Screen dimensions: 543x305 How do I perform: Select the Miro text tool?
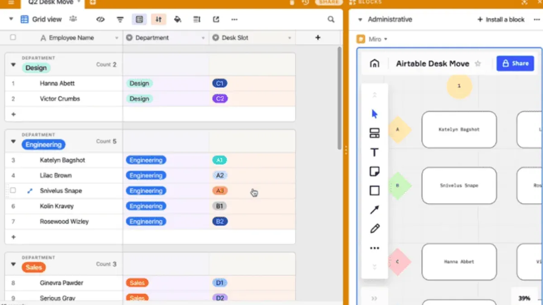[375, 153]
